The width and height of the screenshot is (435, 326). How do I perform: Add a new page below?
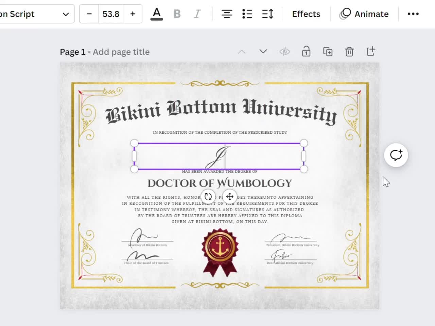click(370, 51)
